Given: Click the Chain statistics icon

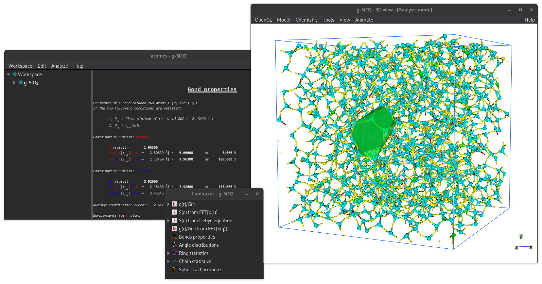Looking at the screenshot, I should 174,261.
